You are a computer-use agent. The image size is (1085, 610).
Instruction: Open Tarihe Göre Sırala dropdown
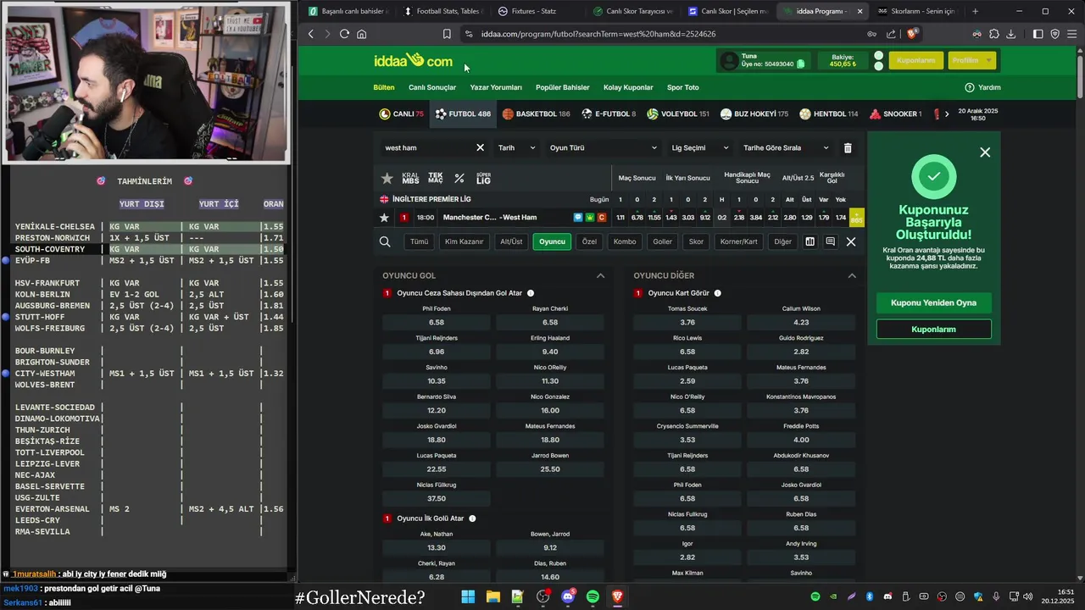pos(786,147)
